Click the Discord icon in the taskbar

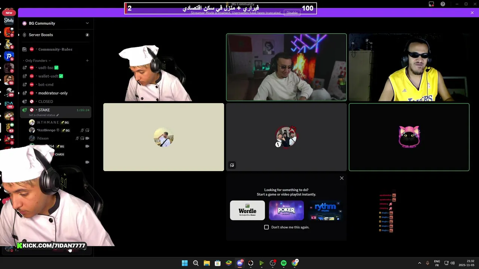point(240,263)
